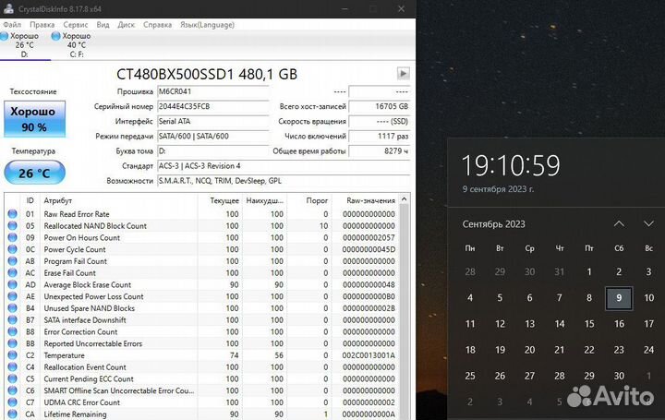
Task: Click the power-on hours field 8279 ч
Action: [380, 150]
